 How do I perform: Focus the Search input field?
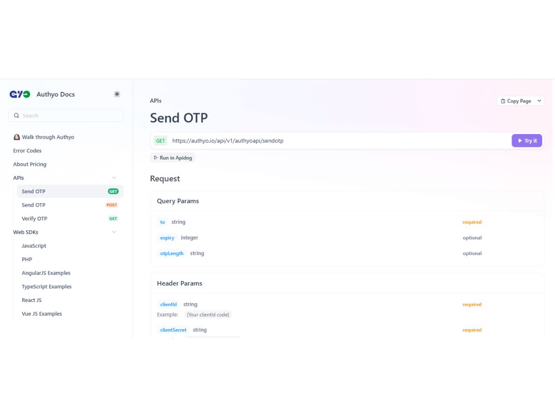[66, 116]
